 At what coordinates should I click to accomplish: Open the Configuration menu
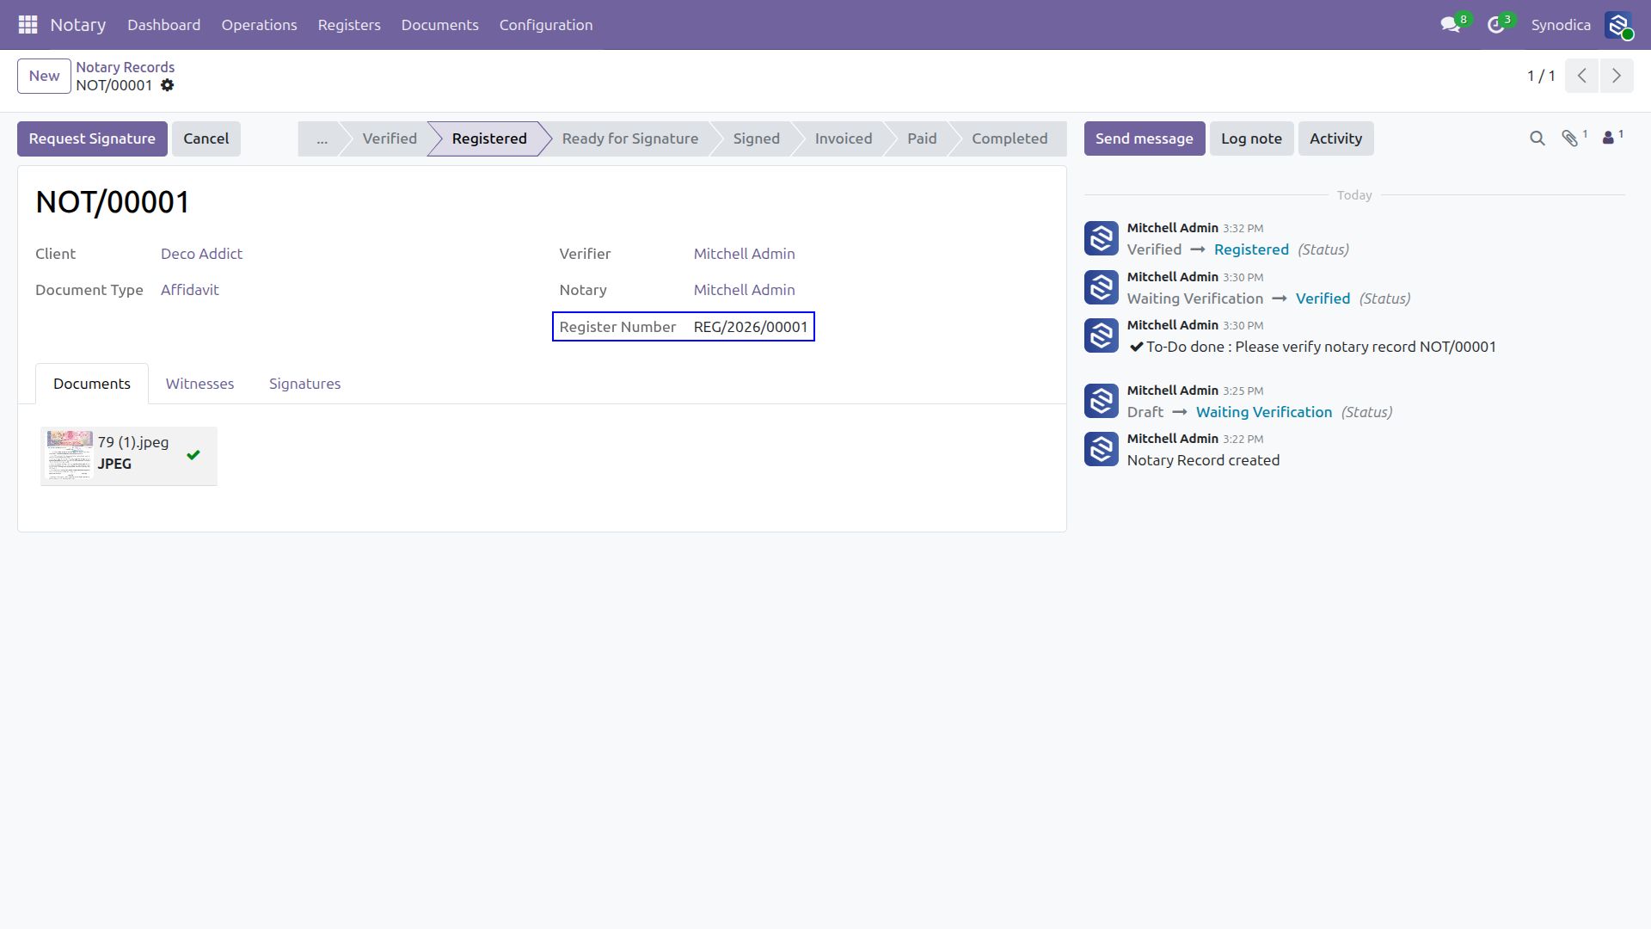tap(546, 25)
